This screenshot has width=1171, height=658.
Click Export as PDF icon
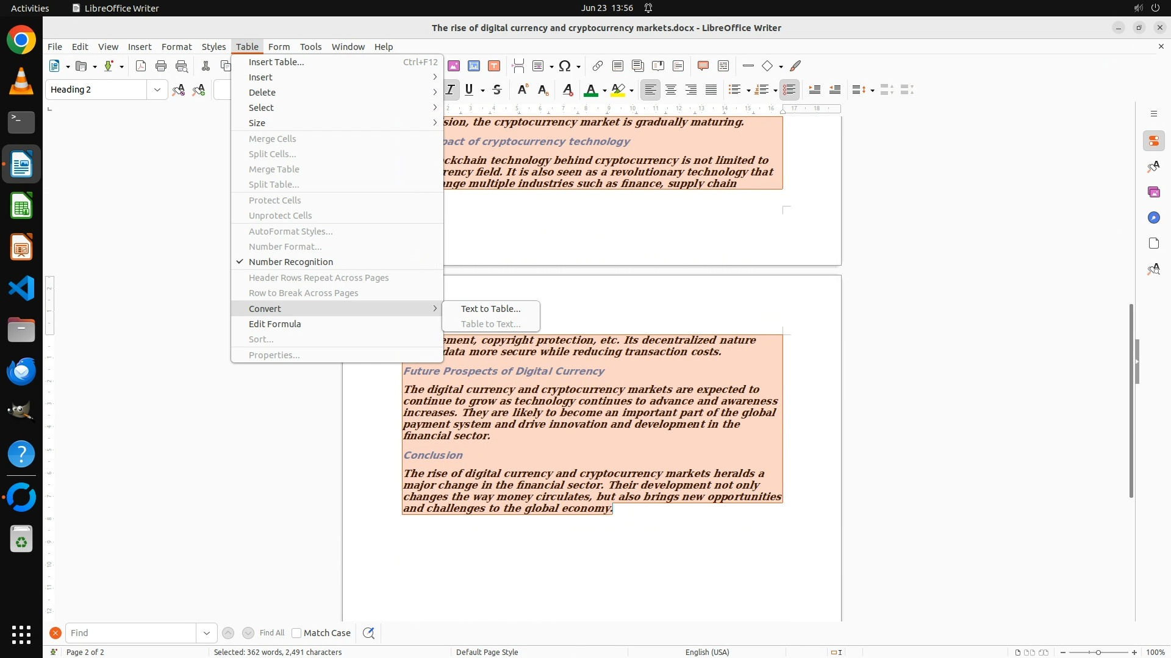pyautogui.click(x=141, y=66)
